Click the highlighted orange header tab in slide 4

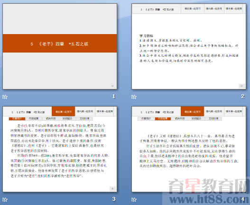(x=193, y=111)
